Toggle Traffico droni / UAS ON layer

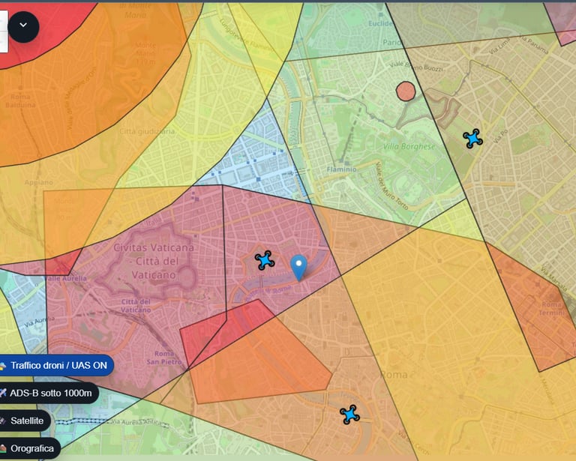pyautogui.click(x=55, y=365)
